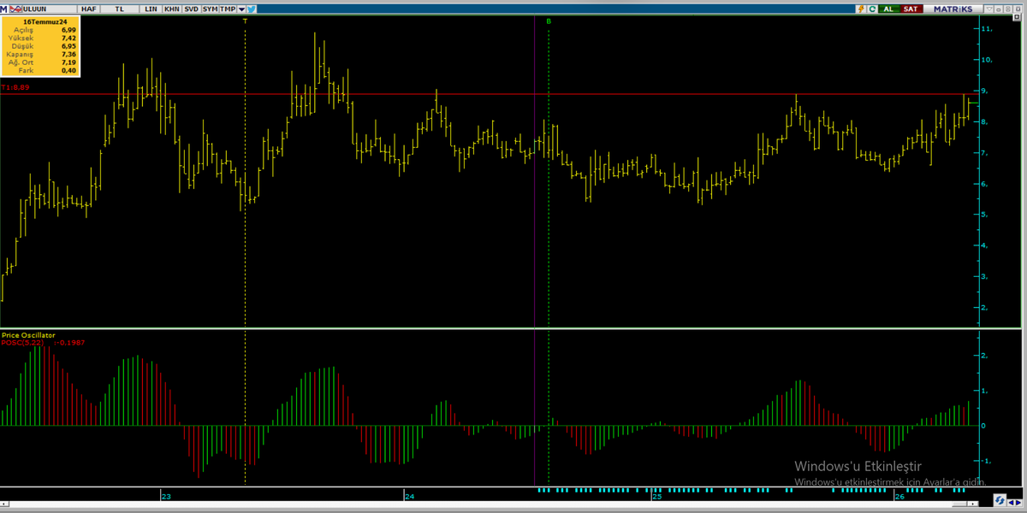Click the M logo icon at top-left
Screen dimensions: 1027x513
tap(5, 9)
